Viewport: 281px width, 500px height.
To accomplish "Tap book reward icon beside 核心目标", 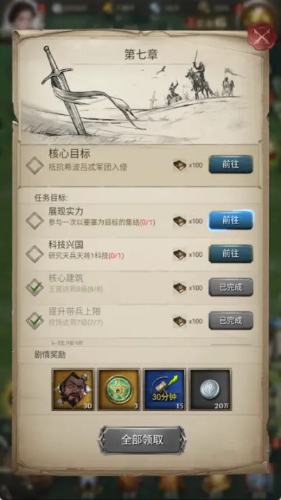I will pos(180,165).
